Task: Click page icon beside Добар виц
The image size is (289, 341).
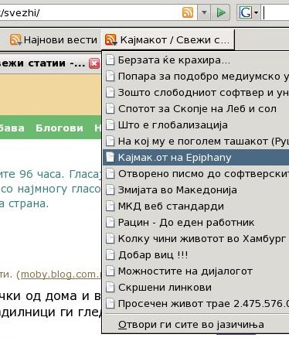Action: tap(110, 255)
